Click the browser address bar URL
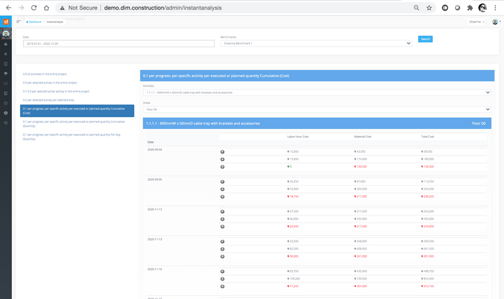The height and width of the screenshot is (299, 504). pos(163,8)
